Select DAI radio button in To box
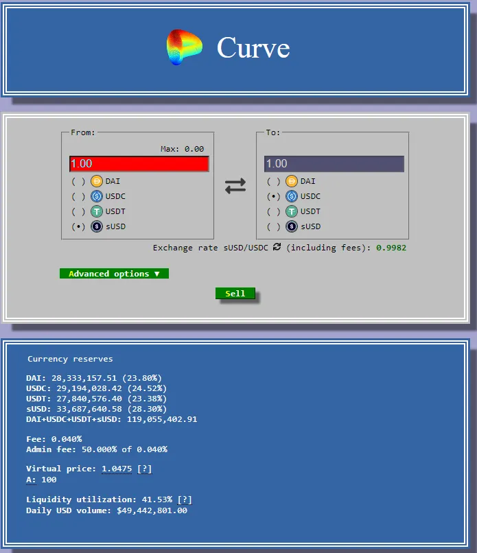477x553 pixels. 273,181
